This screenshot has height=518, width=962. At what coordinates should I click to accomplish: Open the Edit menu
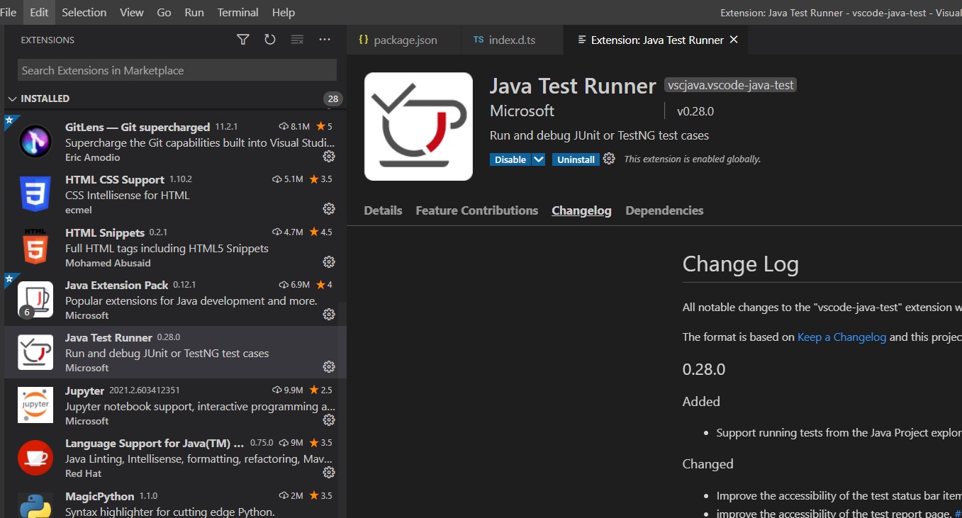pyautogui.click(x=39, y=12)
